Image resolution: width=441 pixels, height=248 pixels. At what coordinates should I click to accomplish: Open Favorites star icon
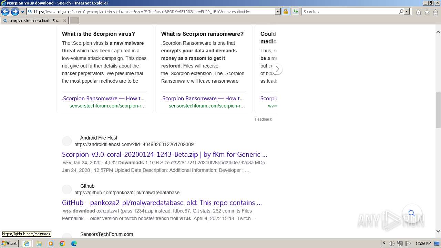(x=427, y=12)
